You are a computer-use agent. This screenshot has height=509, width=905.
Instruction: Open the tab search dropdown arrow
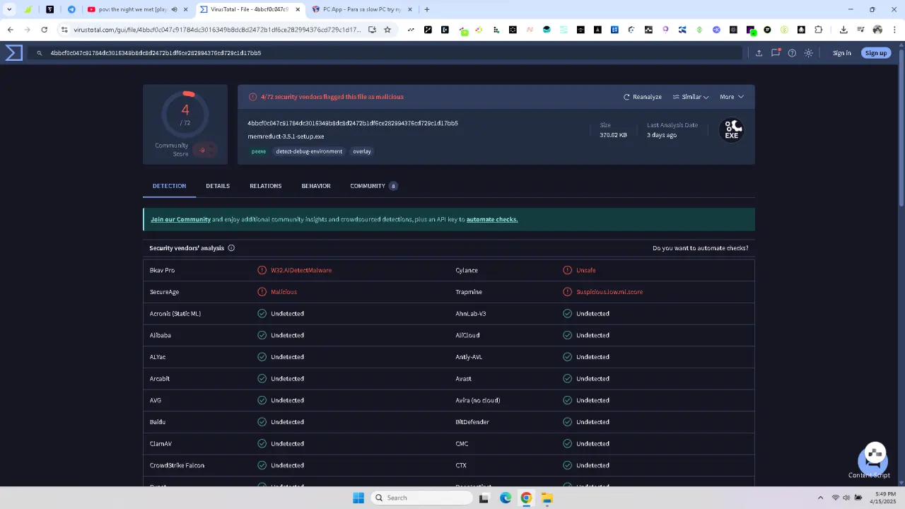click(x=9, y=9)
